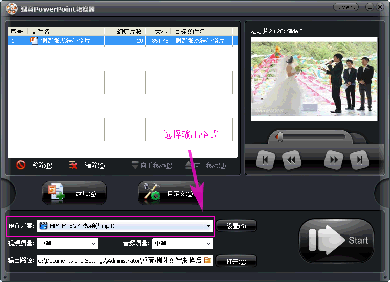
Task: Jump to last slide in preview
Action: click(x=359, y=160)
